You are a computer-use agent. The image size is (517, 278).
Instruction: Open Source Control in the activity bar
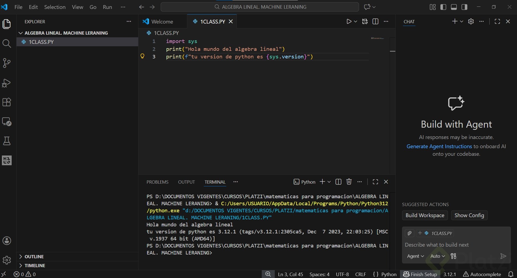pos(7,63)
